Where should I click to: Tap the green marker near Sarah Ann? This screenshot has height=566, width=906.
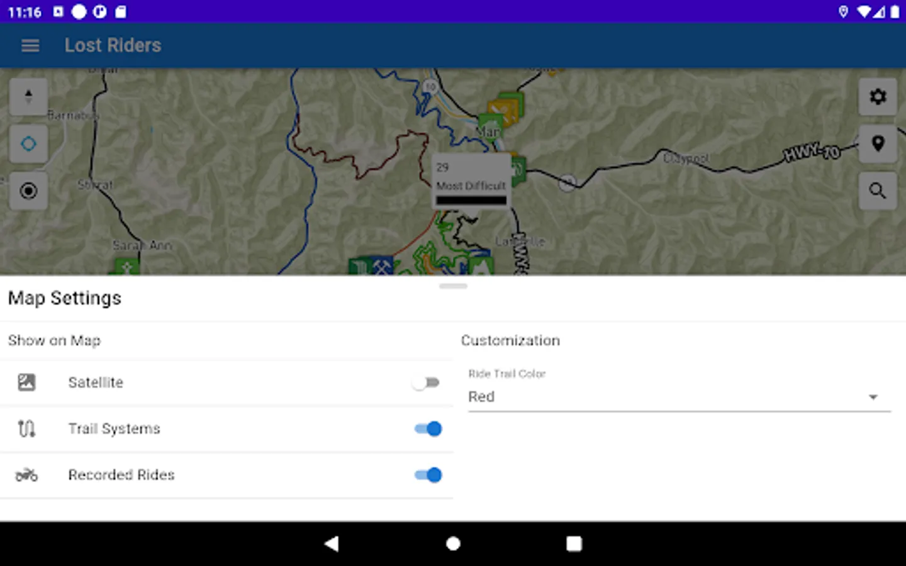point(126,267)
